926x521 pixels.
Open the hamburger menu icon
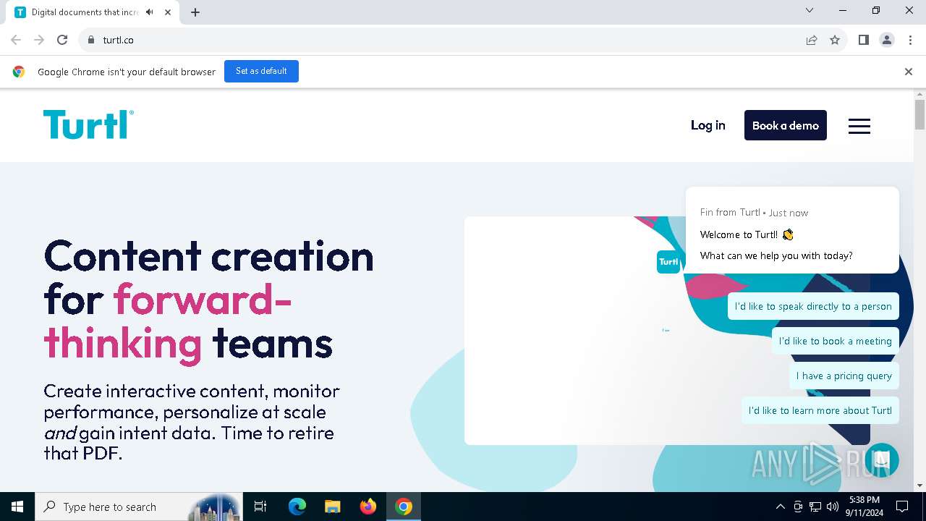[x=859, y=126]
